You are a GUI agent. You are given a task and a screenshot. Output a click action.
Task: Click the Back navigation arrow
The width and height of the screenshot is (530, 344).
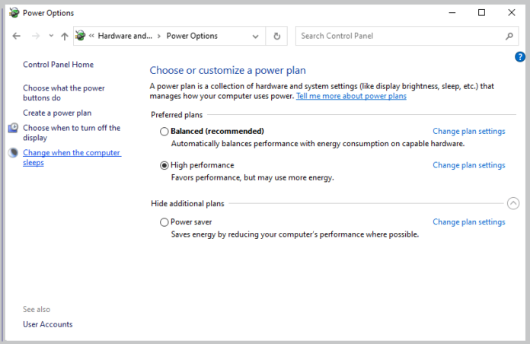(x=17, y=36)
